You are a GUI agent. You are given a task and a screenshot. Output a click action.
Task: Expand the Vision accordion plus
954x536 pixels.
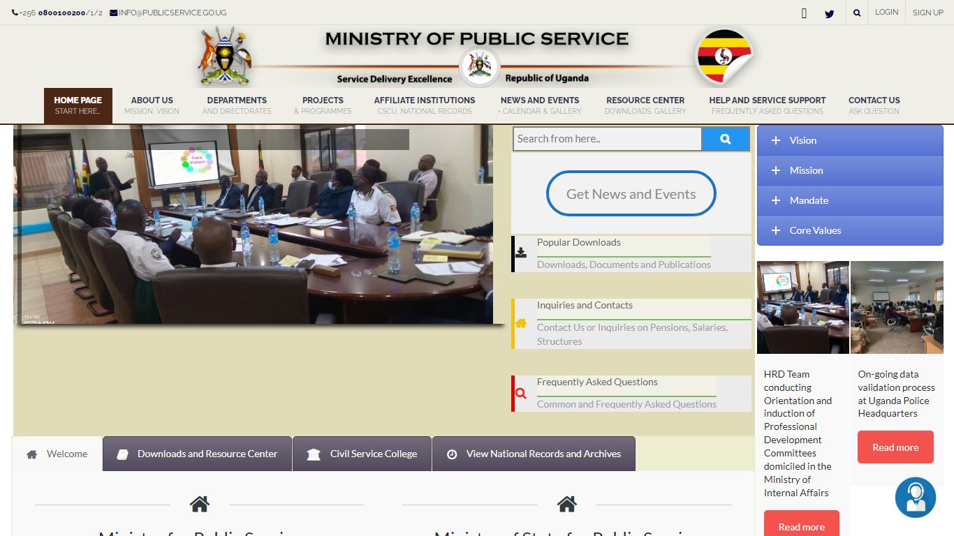pos(775,140)
